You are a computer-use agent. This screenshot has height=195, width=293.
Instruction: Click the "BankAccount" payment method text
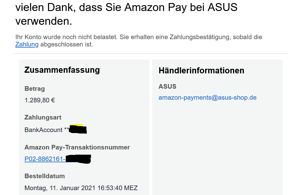coord(43,130)
